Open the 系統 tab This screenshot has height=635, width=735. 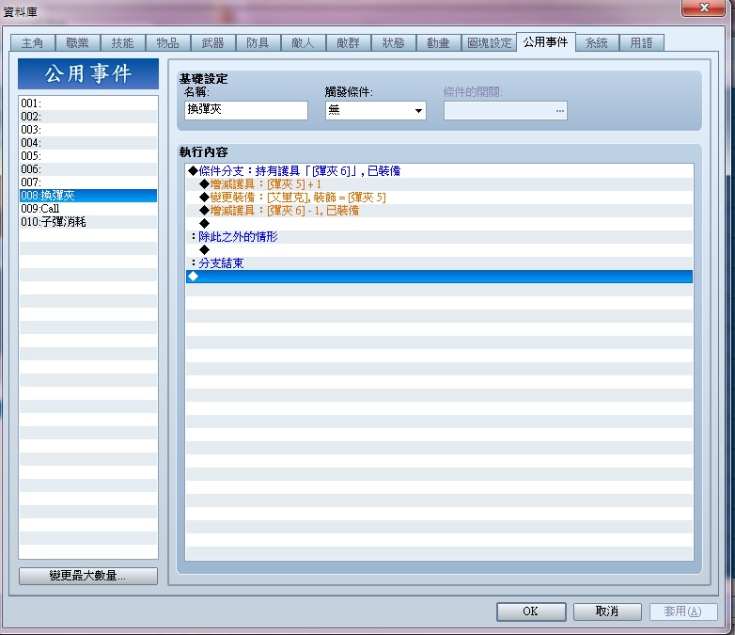click(x=597, y=42)
